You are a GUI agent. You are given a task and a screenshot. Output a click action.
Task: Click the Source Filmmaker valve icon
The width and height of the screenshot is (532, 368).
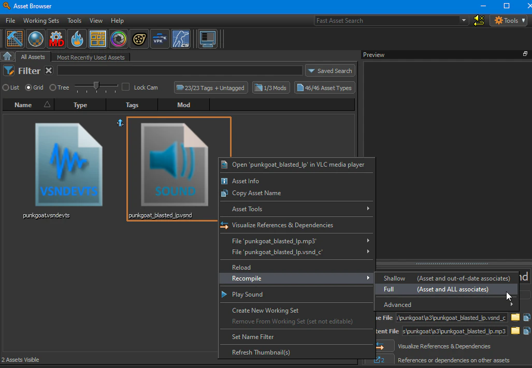coord(139,39)
